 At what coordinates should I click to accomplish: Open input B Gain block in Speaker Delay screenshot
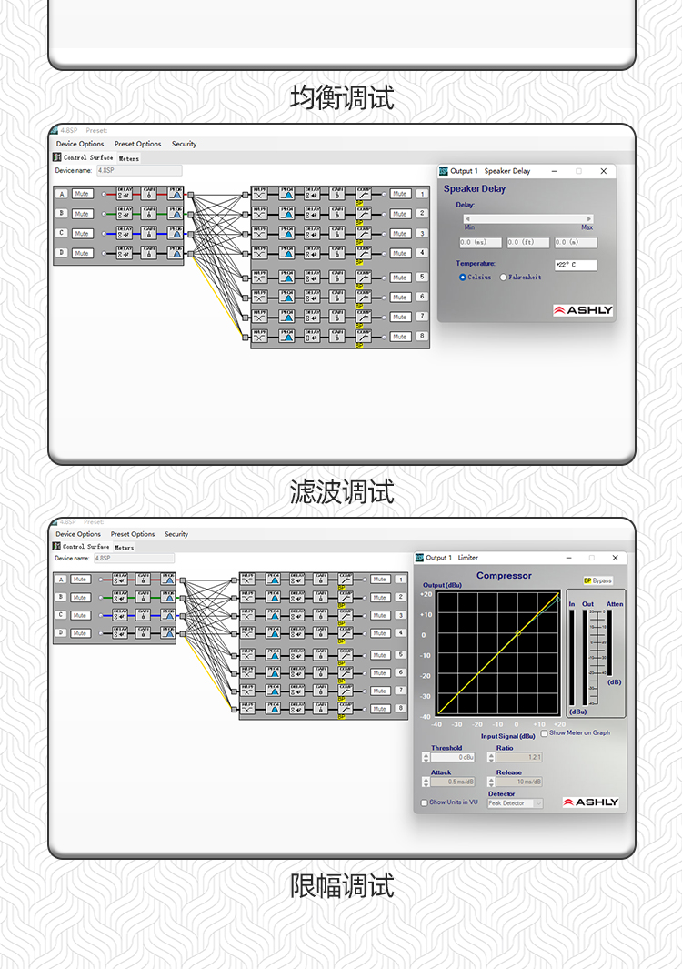(x=149, y=214)
